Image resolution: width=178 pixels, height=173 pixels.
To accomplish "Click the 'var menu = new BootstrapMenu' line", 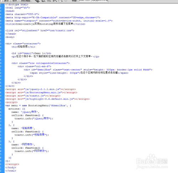I will pyautogui.click(x=38, y=106).
